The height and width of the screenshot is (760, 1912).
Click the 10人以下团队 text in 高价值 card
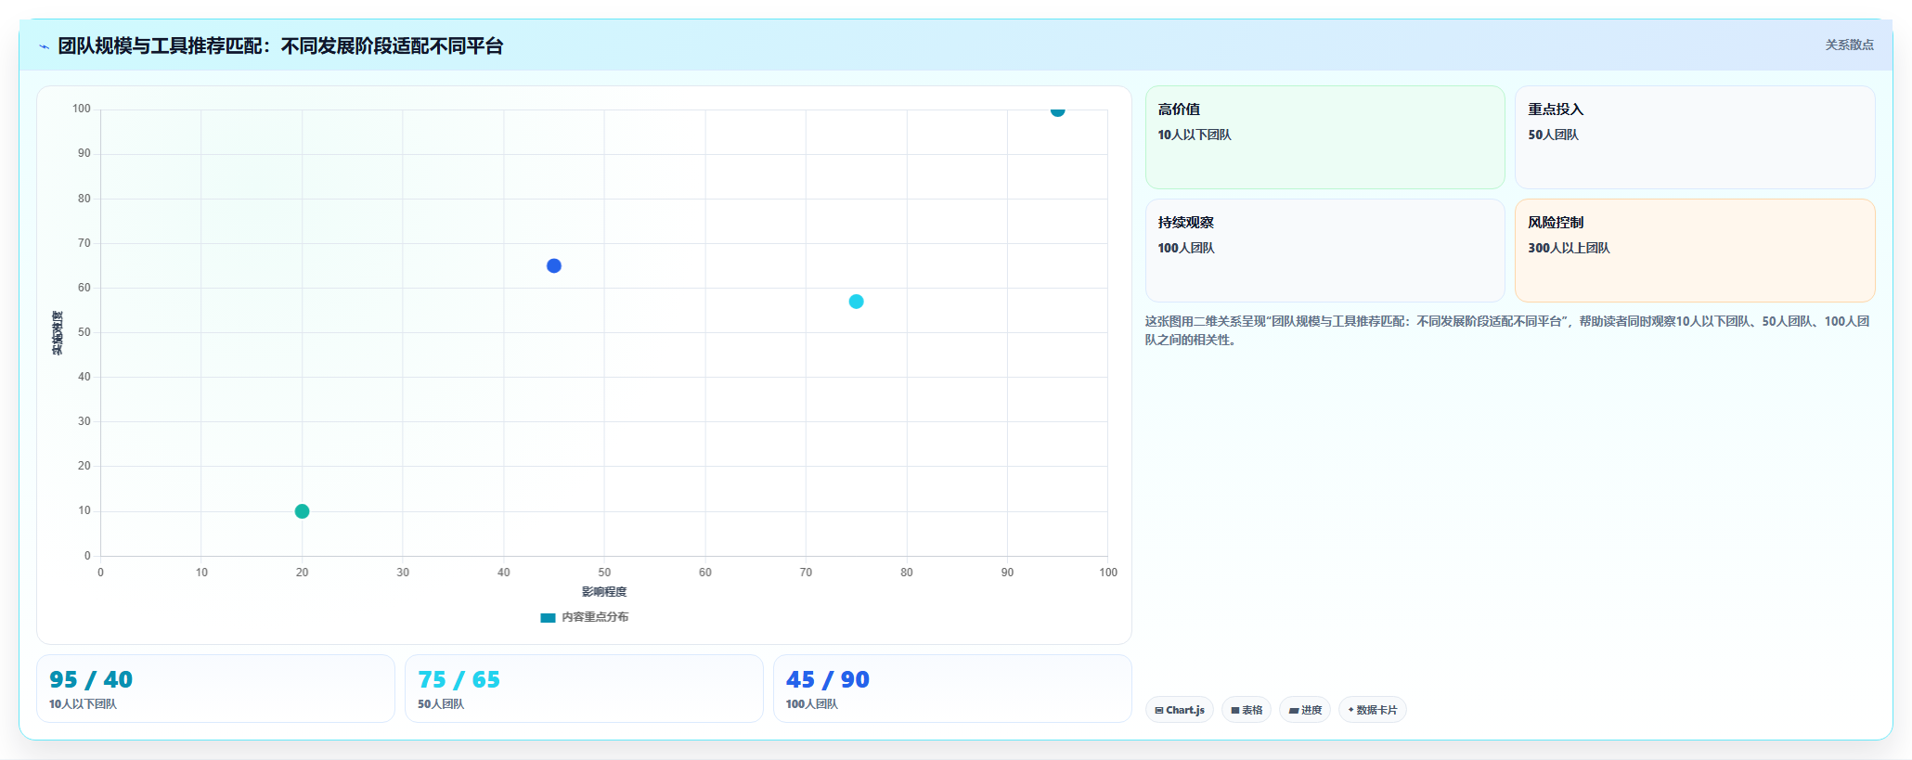click(x=1195, y=135)
